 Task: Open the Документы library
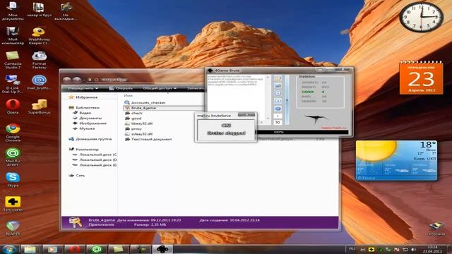tap(88, 118)
